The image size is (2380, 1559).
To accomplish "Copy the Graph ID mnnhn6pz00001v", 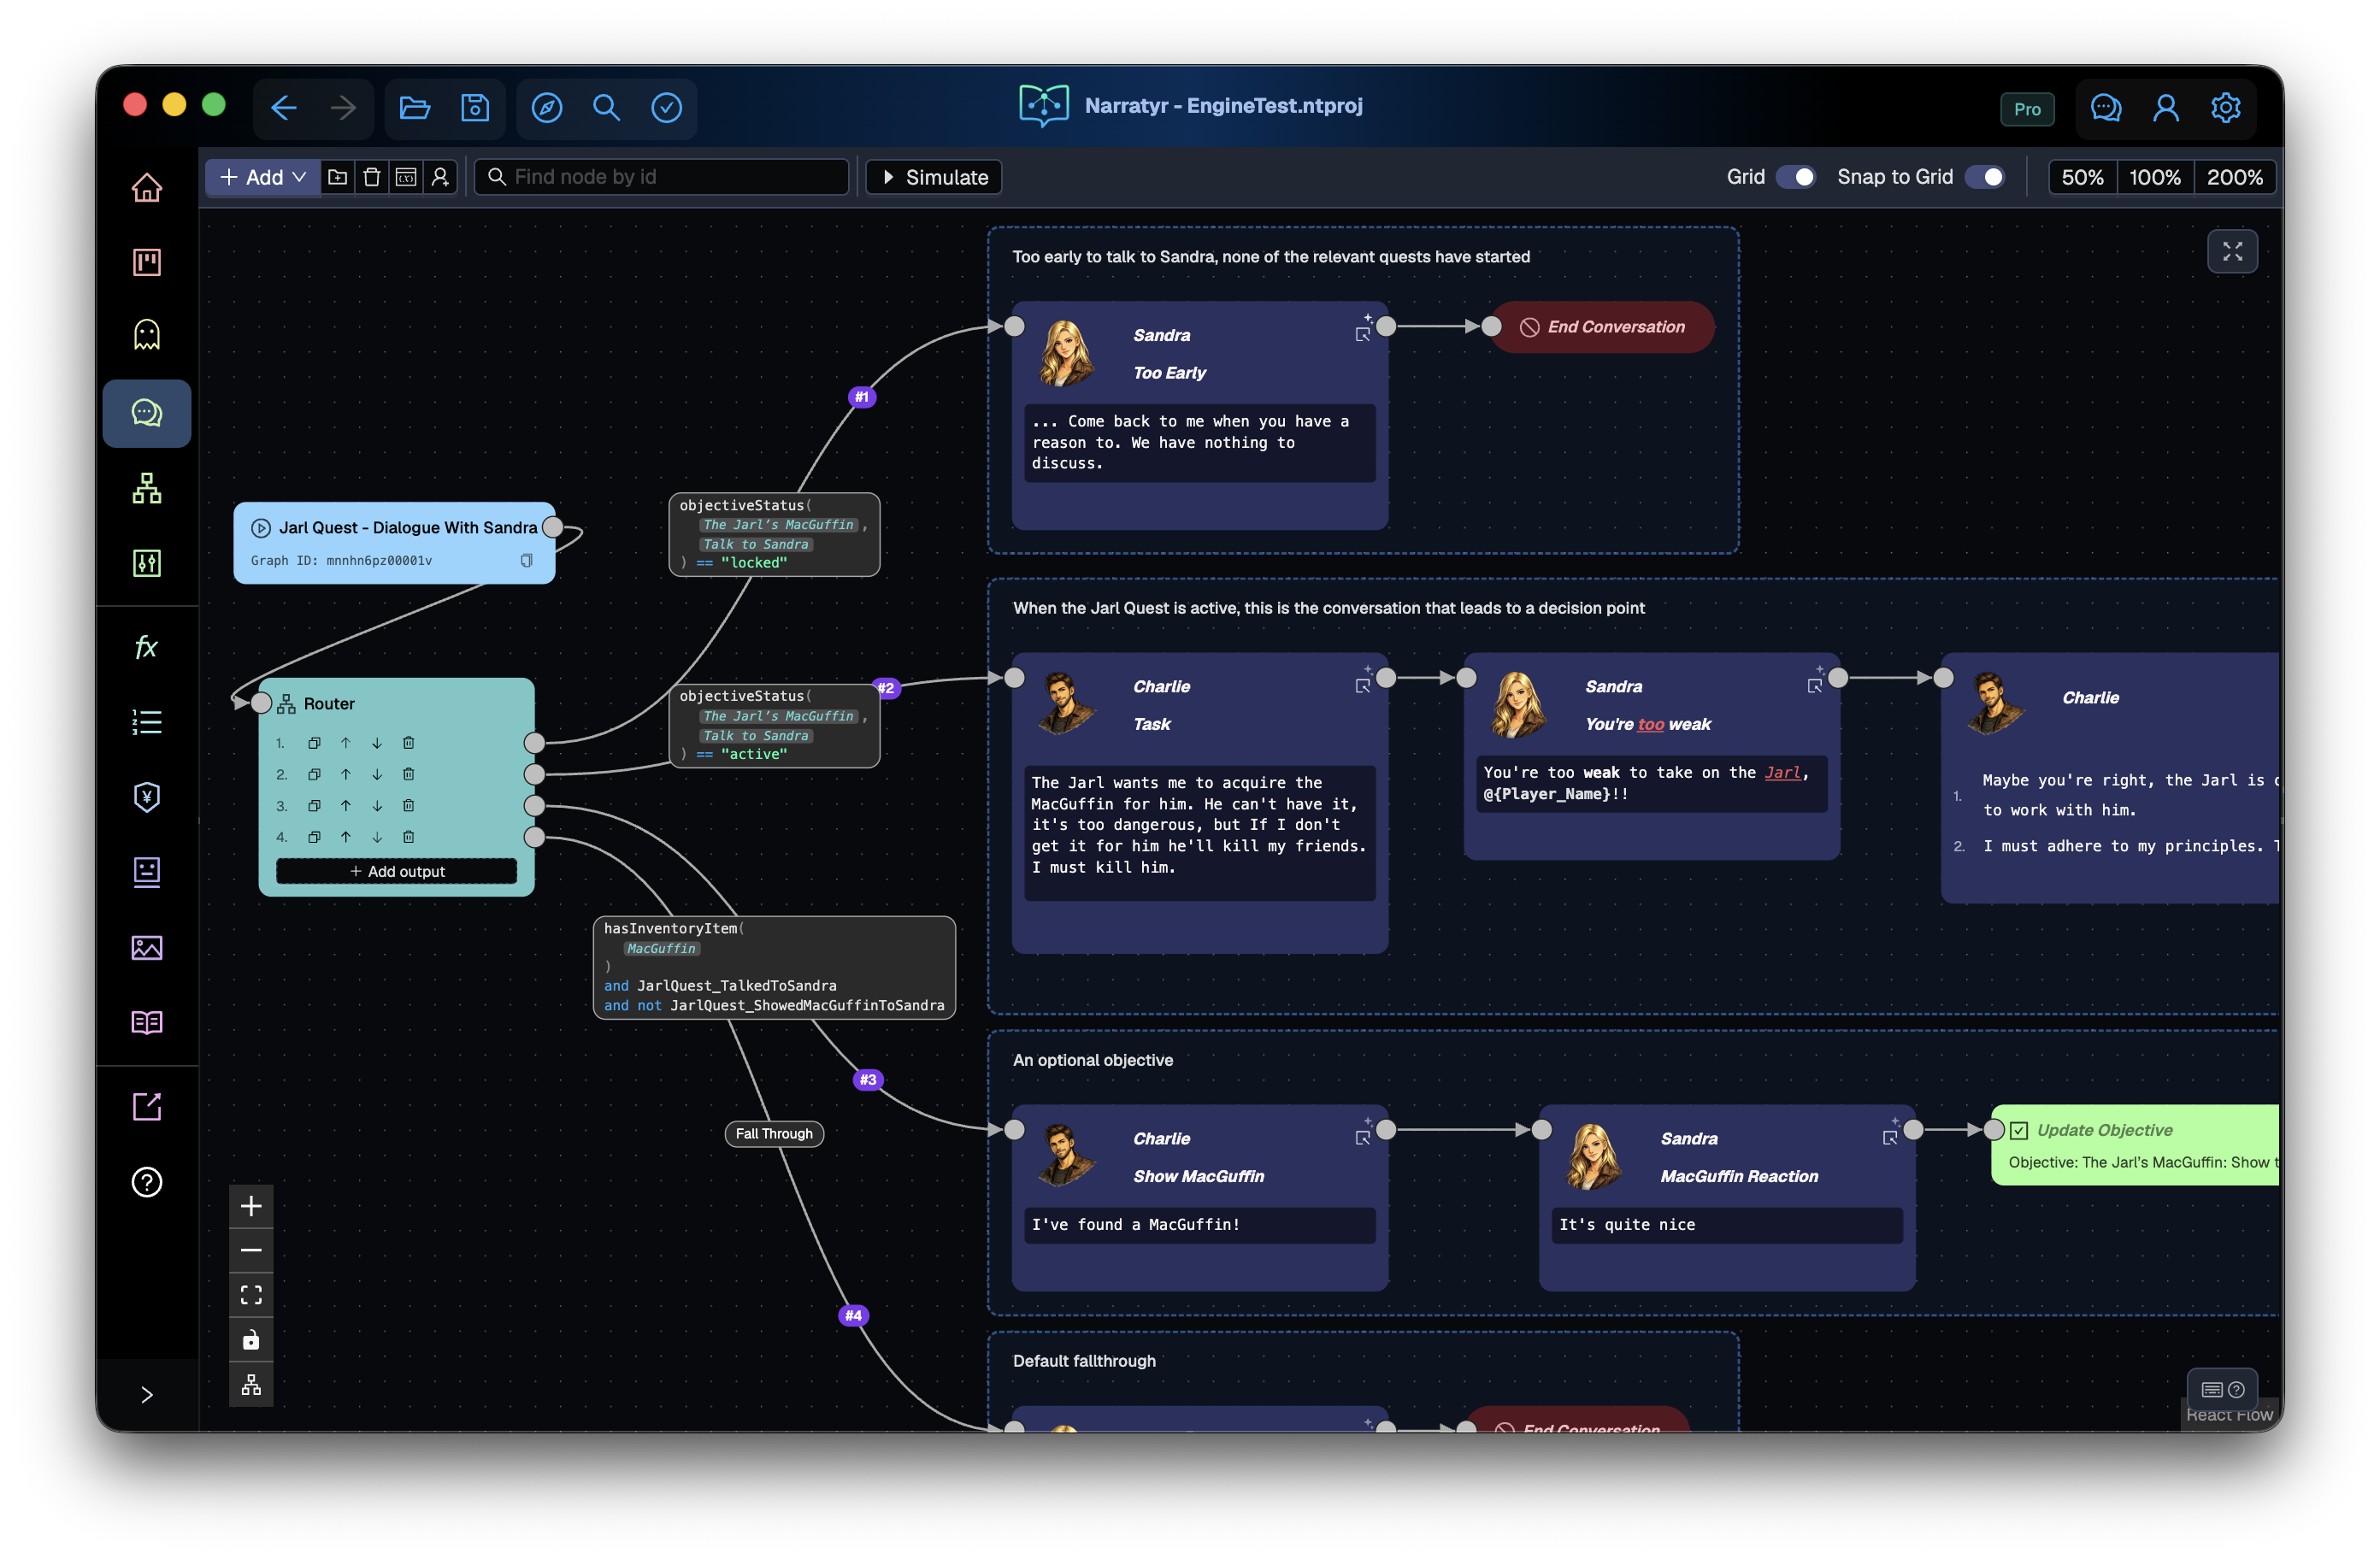I will (x=527, y=560).
